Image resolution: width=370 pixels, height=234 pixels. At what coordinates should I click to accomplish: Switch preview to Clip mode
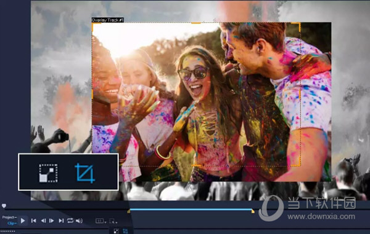(x=12, y=223)
